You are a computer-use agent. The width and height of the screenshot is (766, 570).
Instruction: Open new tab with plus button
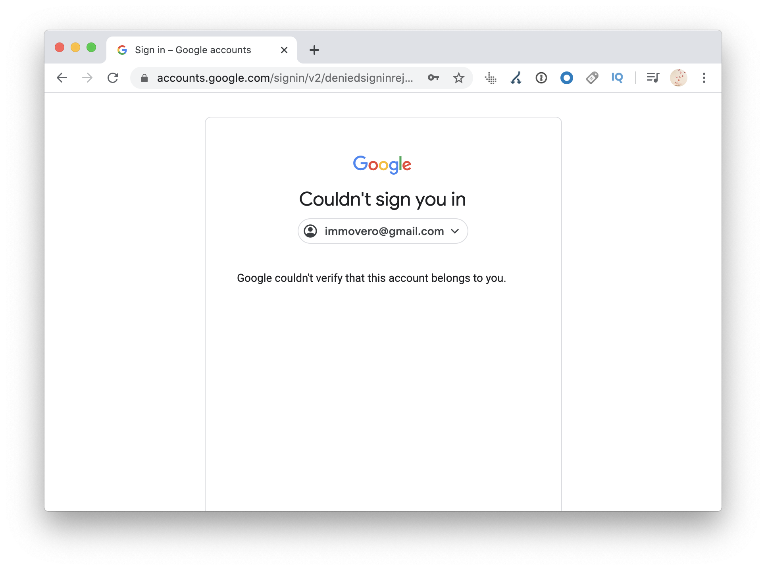[x=314, y=50]
